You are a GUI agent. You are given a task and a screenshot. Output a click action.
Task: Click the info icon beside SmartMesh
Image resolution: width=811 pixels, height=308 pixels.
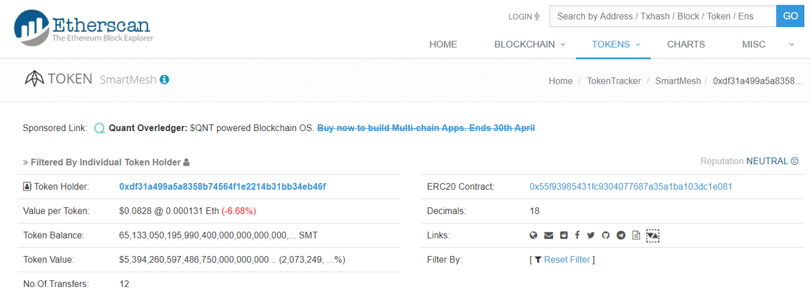164,80
